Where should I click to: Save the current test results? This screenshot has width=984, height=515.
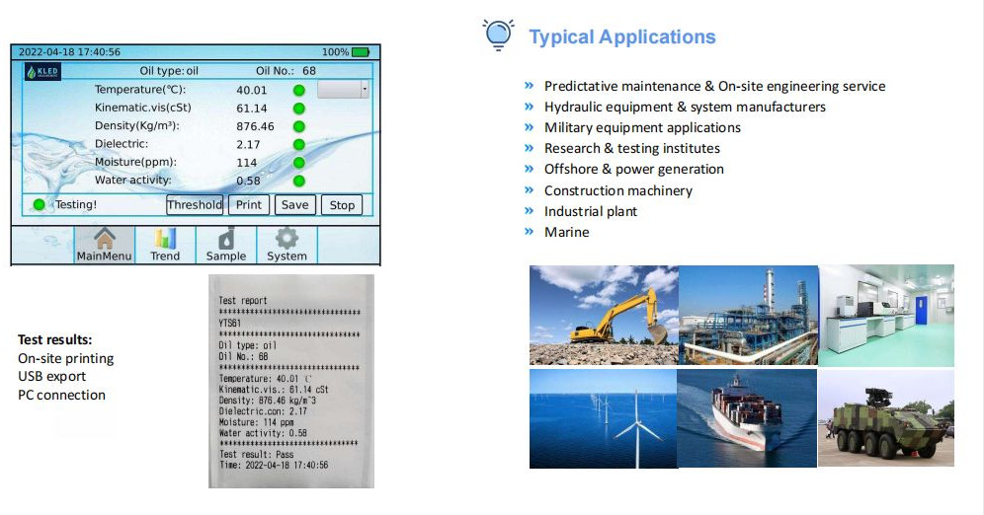294,205
